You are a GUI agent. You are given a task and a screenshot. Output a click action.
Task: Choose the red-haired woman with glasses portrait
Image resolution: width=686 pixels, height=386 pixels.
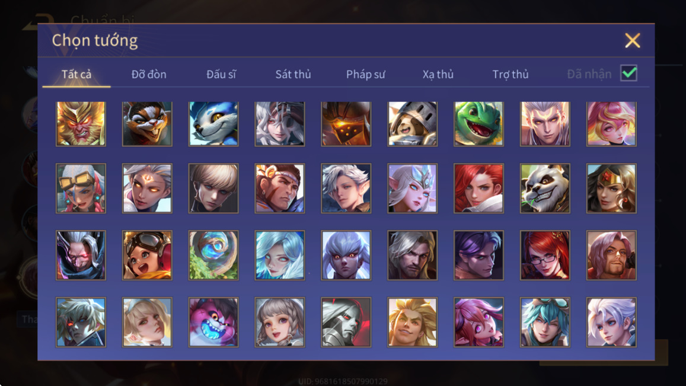(545, 255)
